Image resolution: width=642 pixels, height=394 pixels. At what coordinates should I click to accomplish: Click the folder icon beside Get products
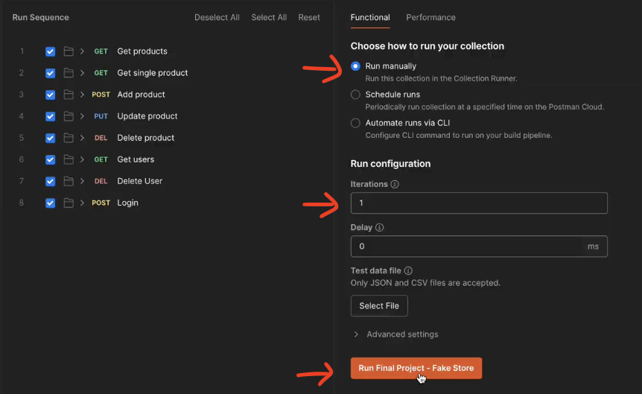pyautogui.click(x=69, y=51)
